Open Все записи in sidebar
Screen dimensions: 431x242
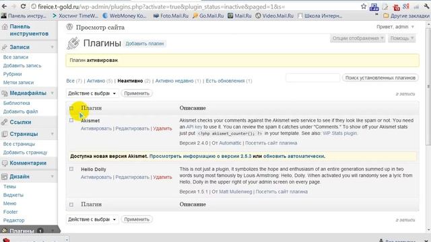click(x=15, y=57)
